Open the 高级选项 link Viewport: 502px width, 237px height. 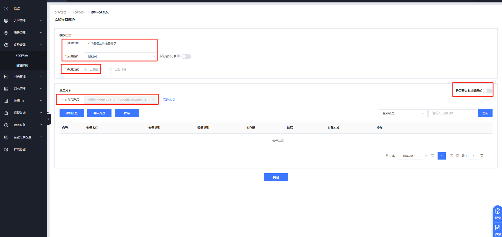[x=169, y=100]
